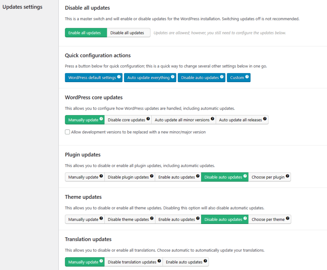
Task: Choose Disable theme updates
Action: (130, 219)
